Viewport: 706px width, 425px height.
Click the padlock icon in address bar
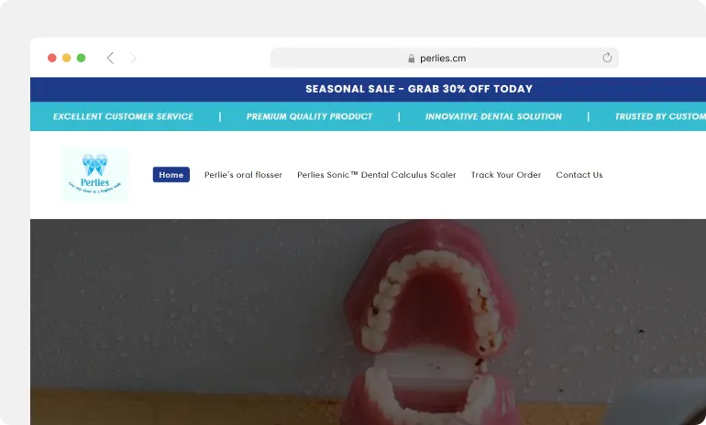coord(411,59)
